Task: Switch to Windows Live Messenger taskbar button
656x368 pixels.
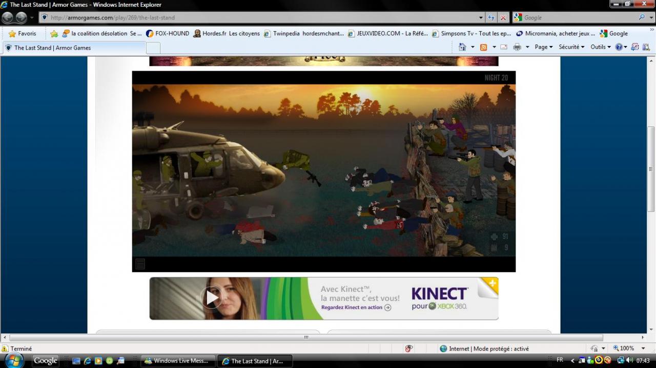Action: [x=178, y=361]
